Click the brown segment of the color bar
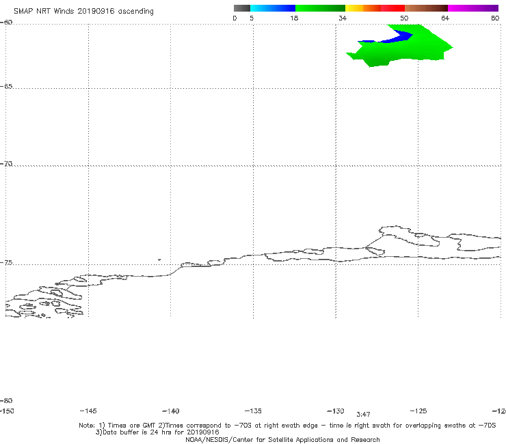The width and height of the screenshot is (506, 444). [x=426, y=8]
